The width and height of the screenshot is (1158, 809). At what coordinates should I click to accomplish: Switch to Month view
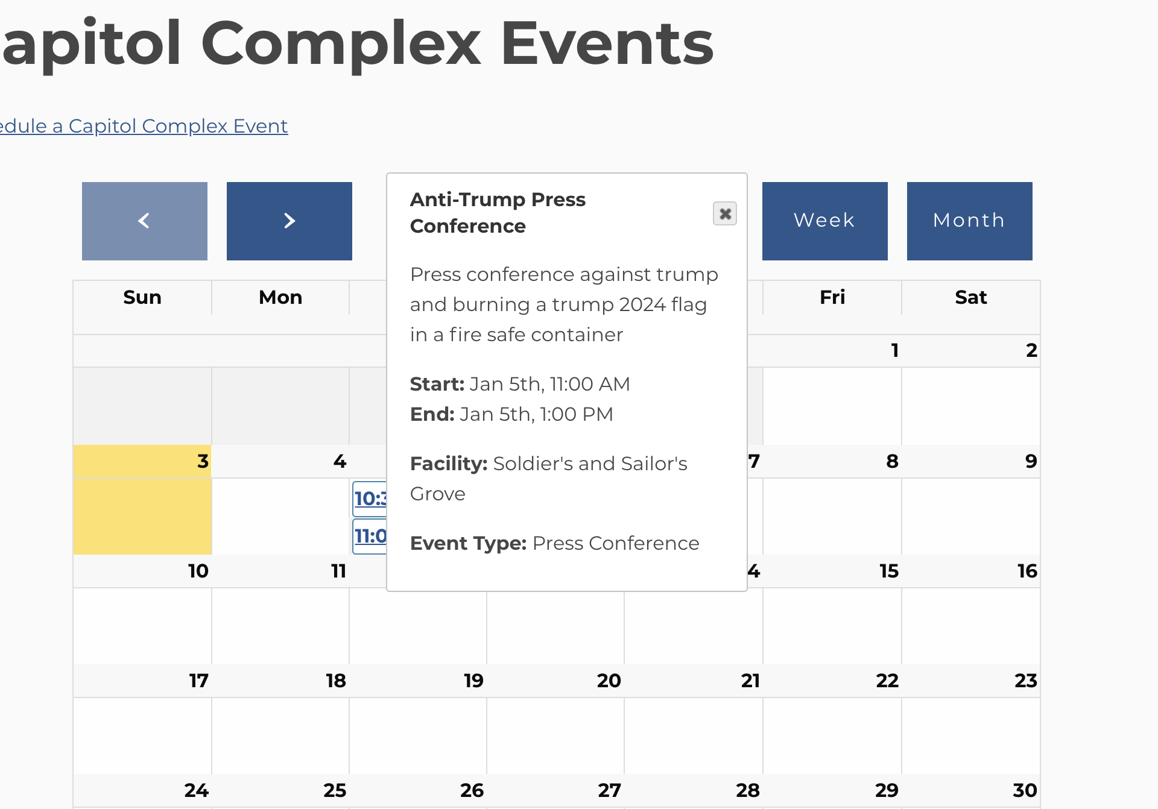[x=969, y=221]
